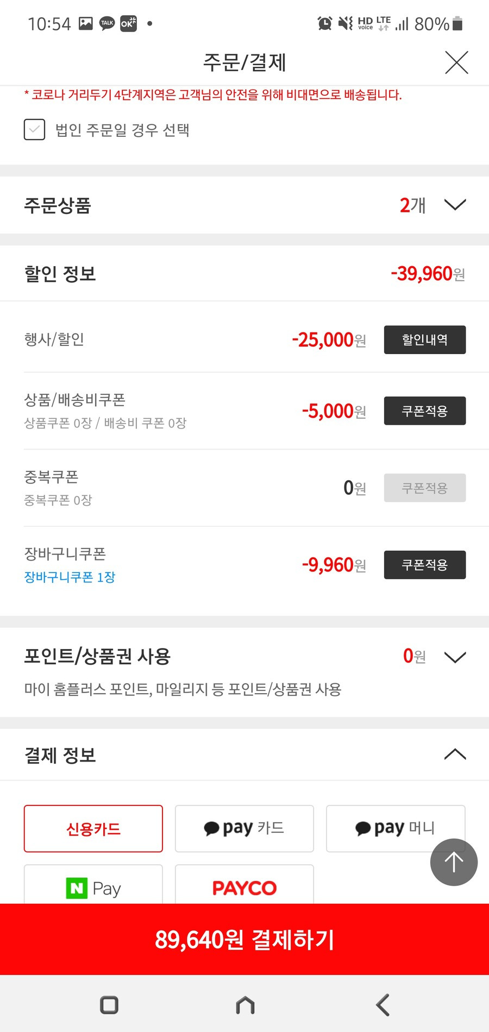
Task: Close the 주문/결제 page with X
Action: [456, 62]
